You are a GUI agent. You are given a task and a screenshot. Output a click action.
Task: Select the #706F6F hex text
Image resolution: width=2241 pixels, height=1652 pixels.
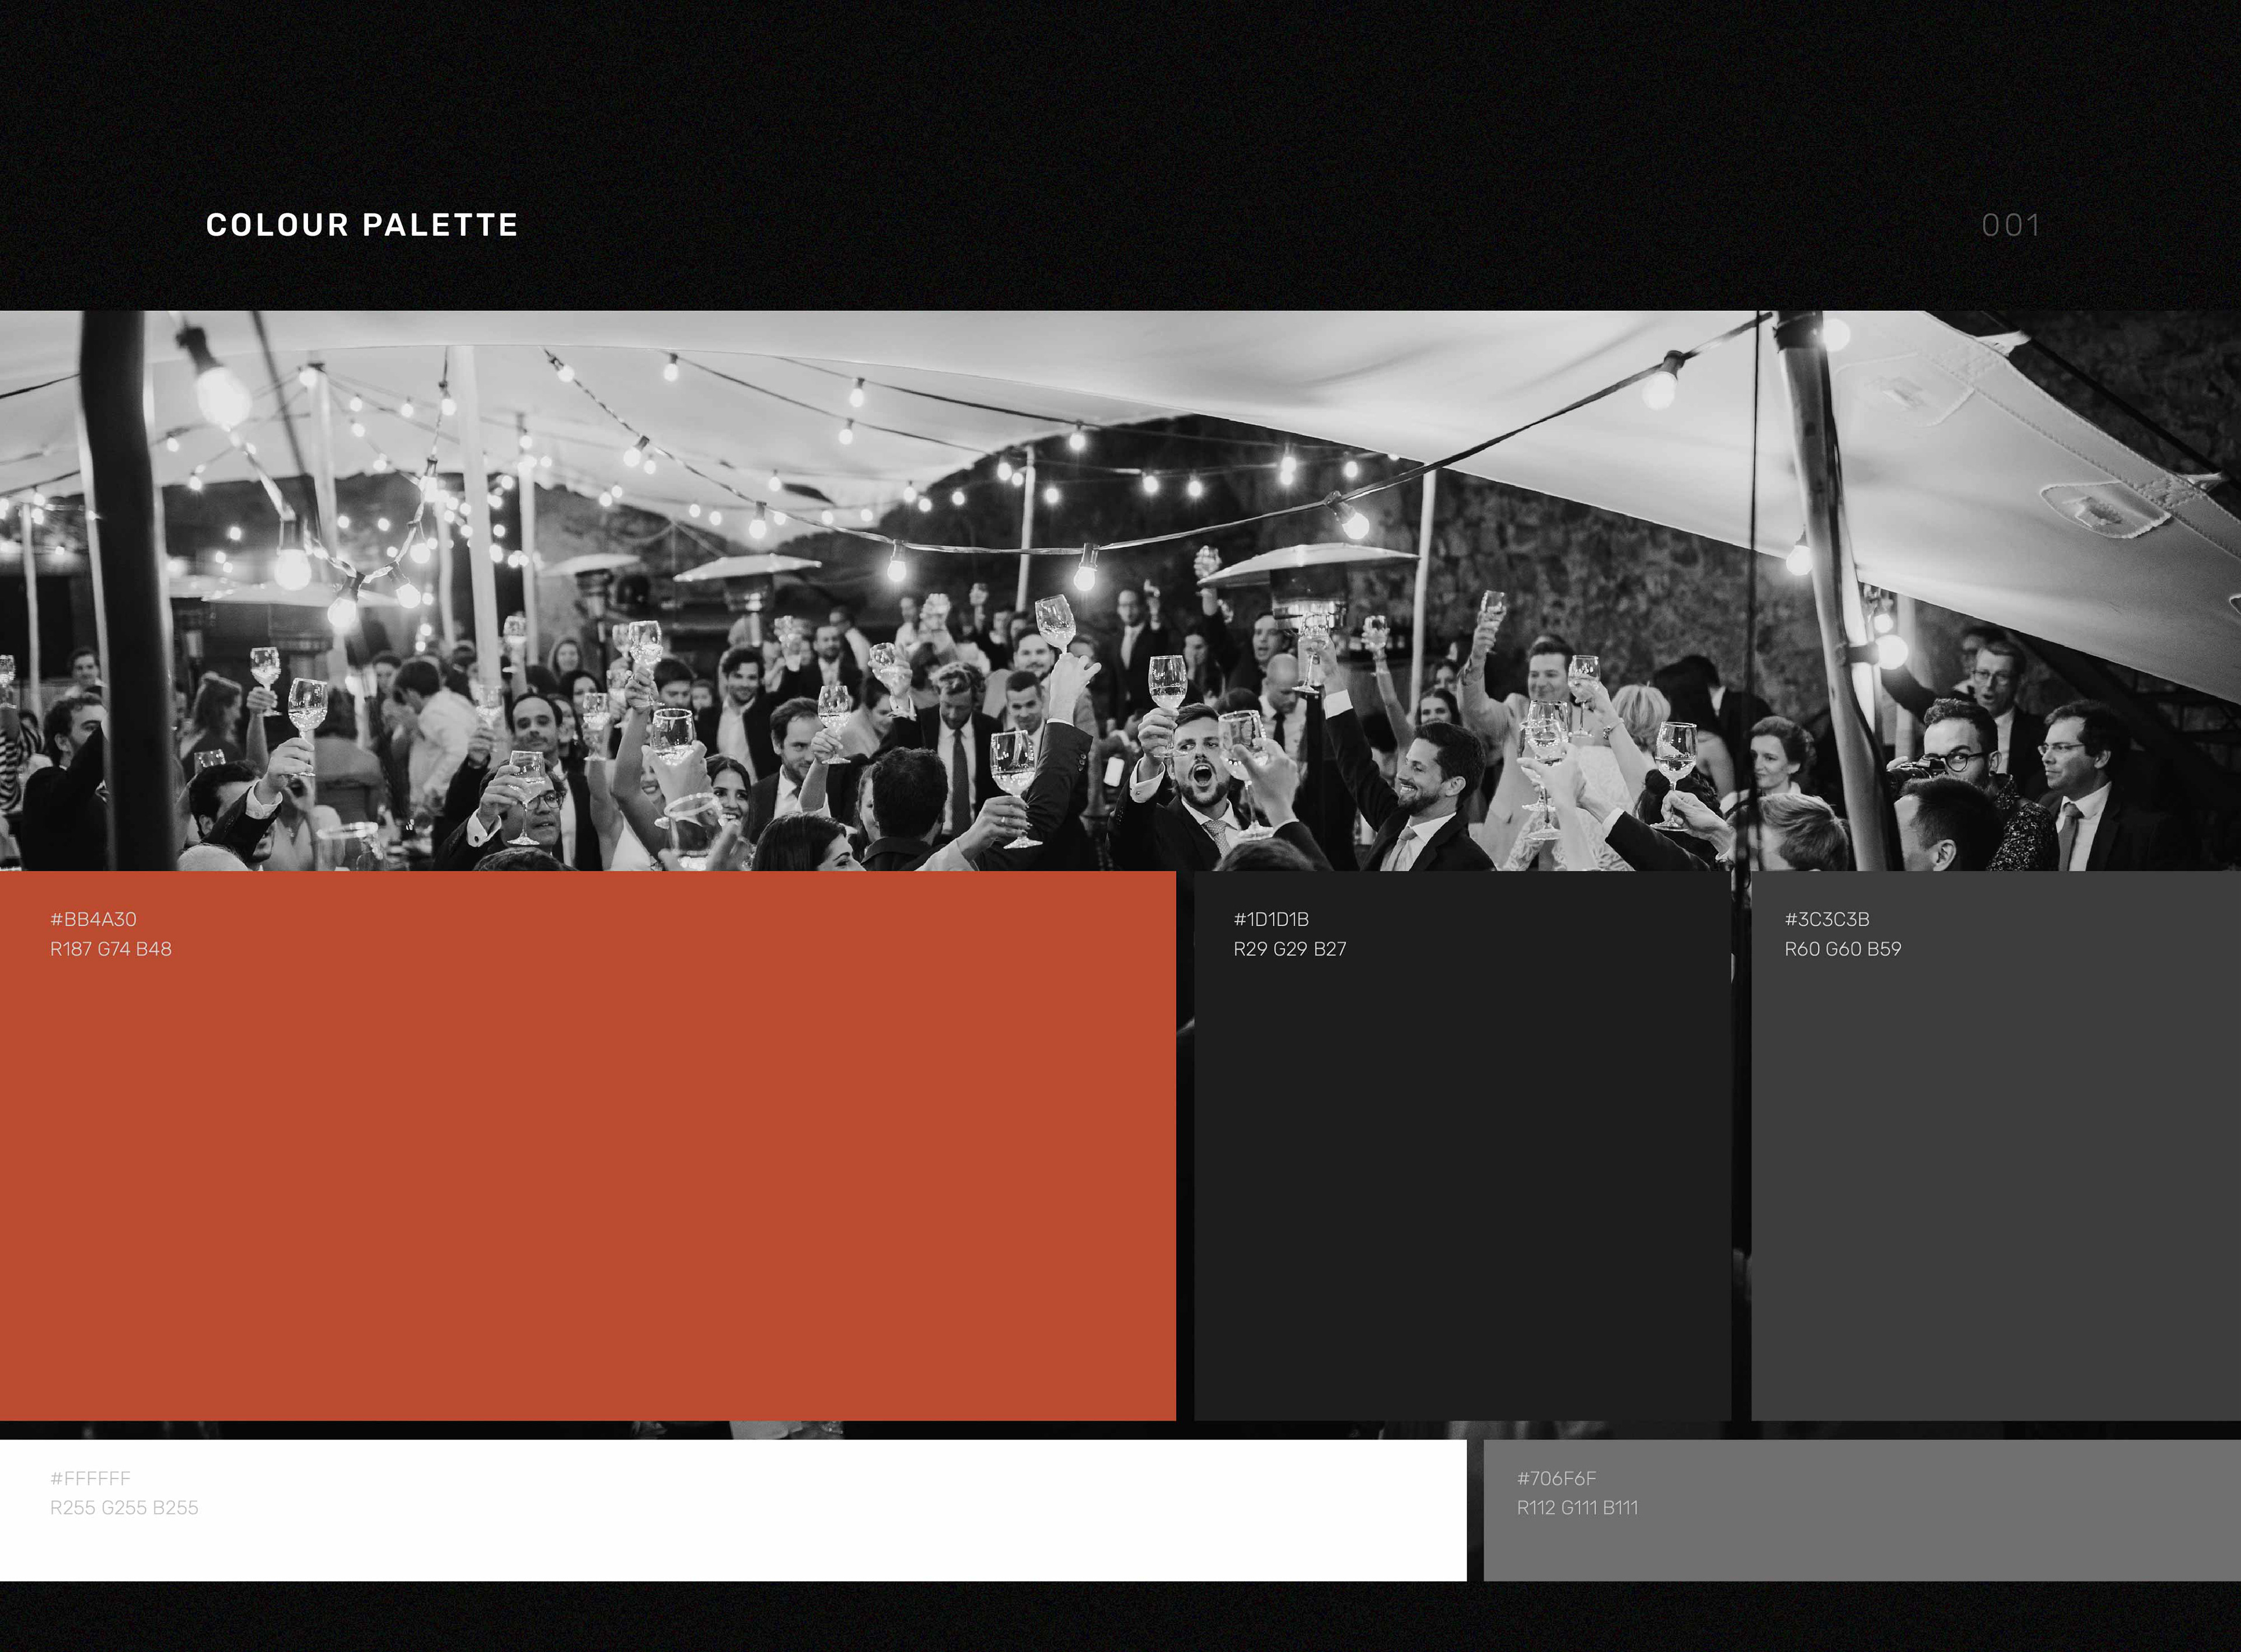click(x=1556, y=1478)
